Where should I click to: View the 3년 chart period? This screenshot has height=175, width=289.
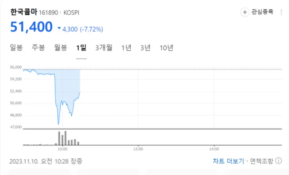tap(145, 48)
